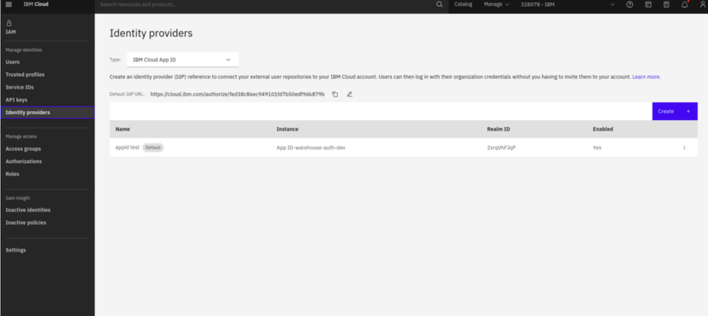The height and width of the screenshot is (316, 708).
Task: Expand the Type dropdown IBM Cloud App ID
Action: pyautogui.click(x=183, y=59)
